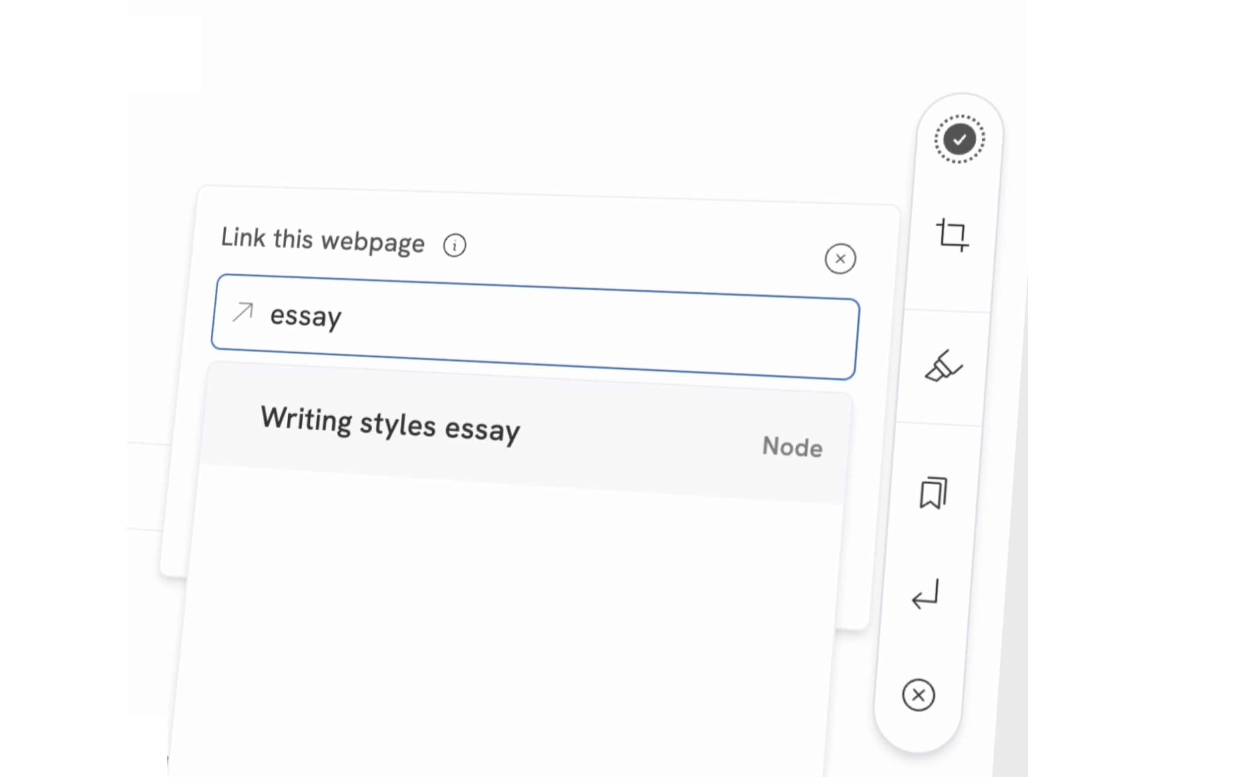
Task: Click the return arrow icon
Action: 925,594
